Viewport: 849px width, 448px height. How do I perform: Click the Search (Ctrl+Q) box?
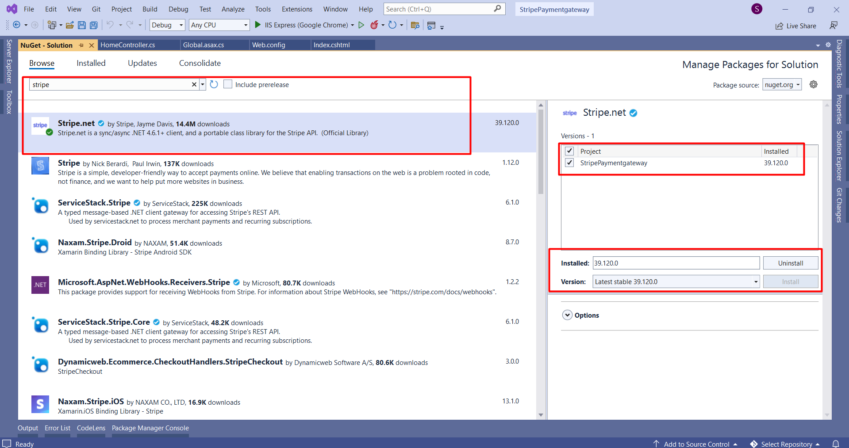(x=444, y=9)
